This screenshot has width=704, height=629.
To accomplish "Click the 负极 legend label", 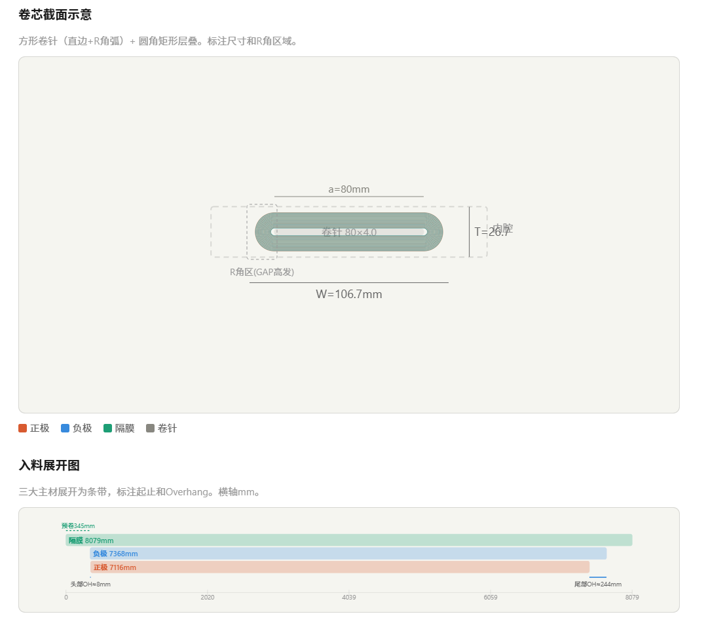I will [82, 428].
